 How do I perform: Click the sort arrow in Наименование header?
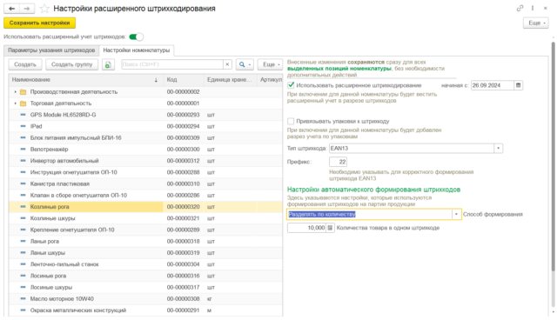coord(156,80)
